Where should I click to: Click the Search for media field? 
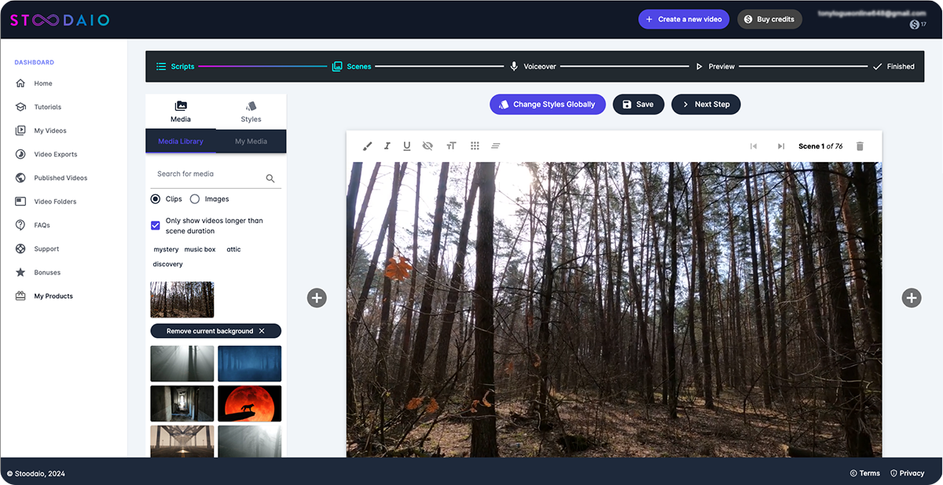point(206,175)
